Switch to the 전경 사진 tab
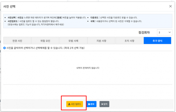 (x=17, y=41)
